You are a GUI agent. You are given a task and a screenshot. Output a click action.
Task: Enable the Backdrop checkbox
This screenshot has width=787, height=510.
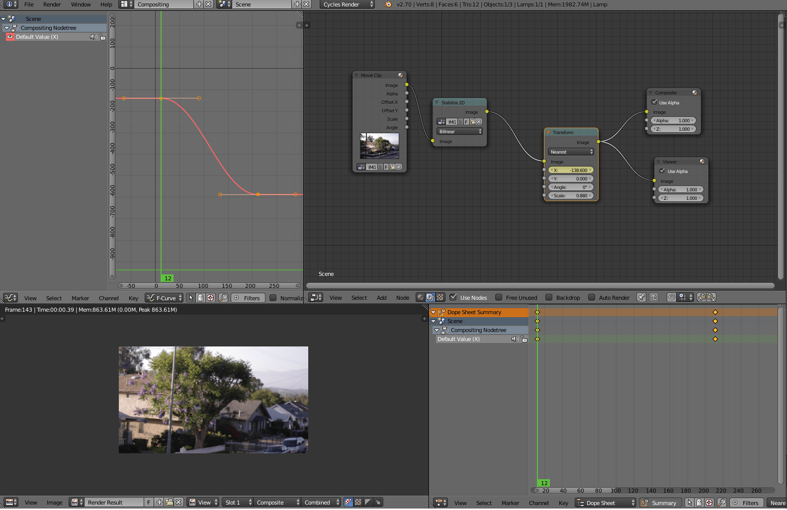[549, 298]
